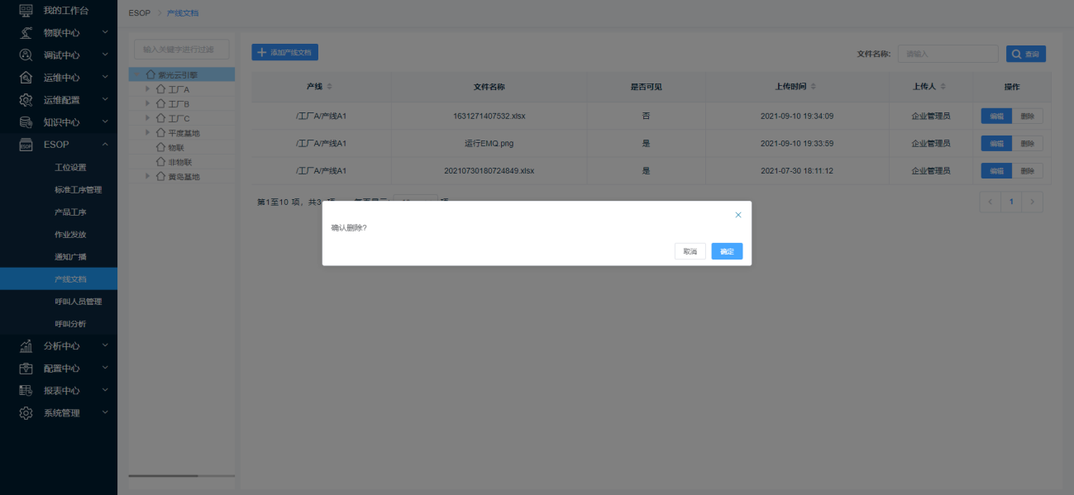
Task: Click the 我的工作台 monitor icon
Action: 26,11
